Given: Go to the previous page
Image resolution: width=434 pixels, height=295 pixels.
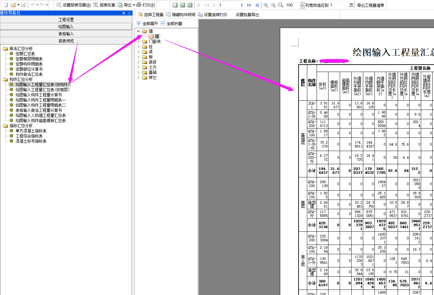Looking at the screenshot, I should pyautogui.click(x=214, y=5).
